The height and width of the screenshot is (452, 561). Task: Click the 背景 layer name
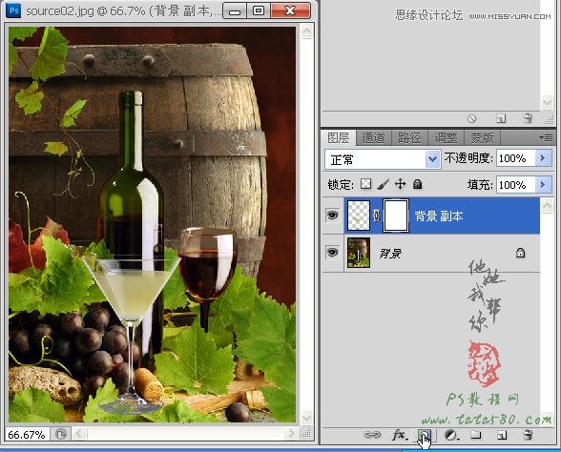click(390, 254)
